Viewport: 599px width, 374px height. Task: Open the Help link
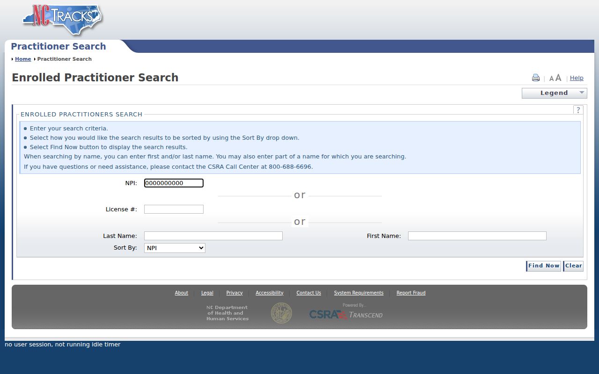577,78
